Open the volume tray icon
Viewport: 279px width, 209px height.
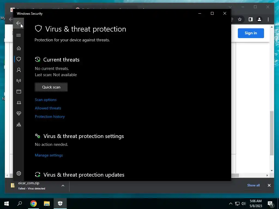244,204
